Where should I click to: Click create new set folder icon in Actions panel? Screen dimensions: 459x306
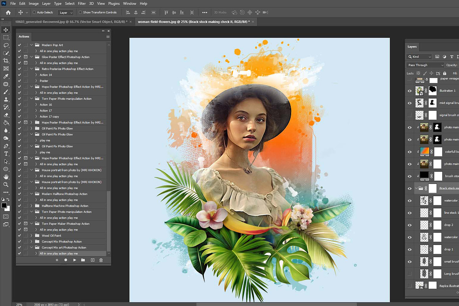tap(83, 260)
